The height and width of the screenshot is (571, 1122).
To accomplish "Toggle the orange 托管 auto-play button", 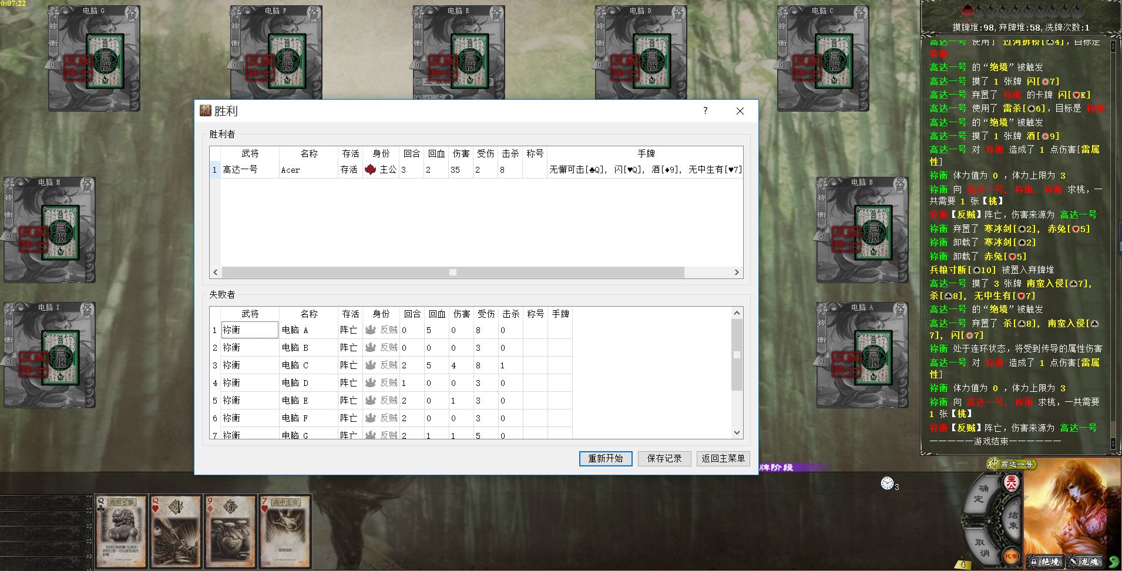I will pos(1010,556).
